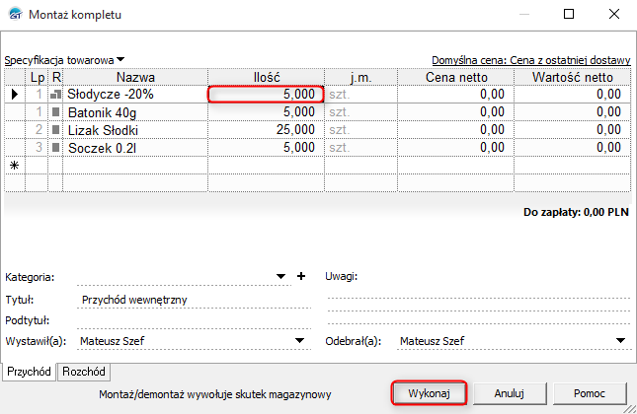Screen dimensions: 637x414
Task: Open Domyślna cena link options
Action: pyautogui.click(x=530, y=60)
